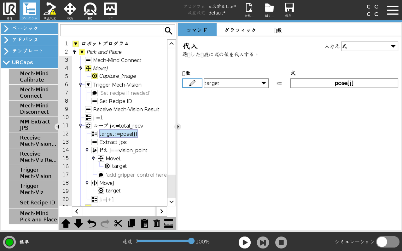
Task: Click the scissors cut icon
Action: click(118, 223)
